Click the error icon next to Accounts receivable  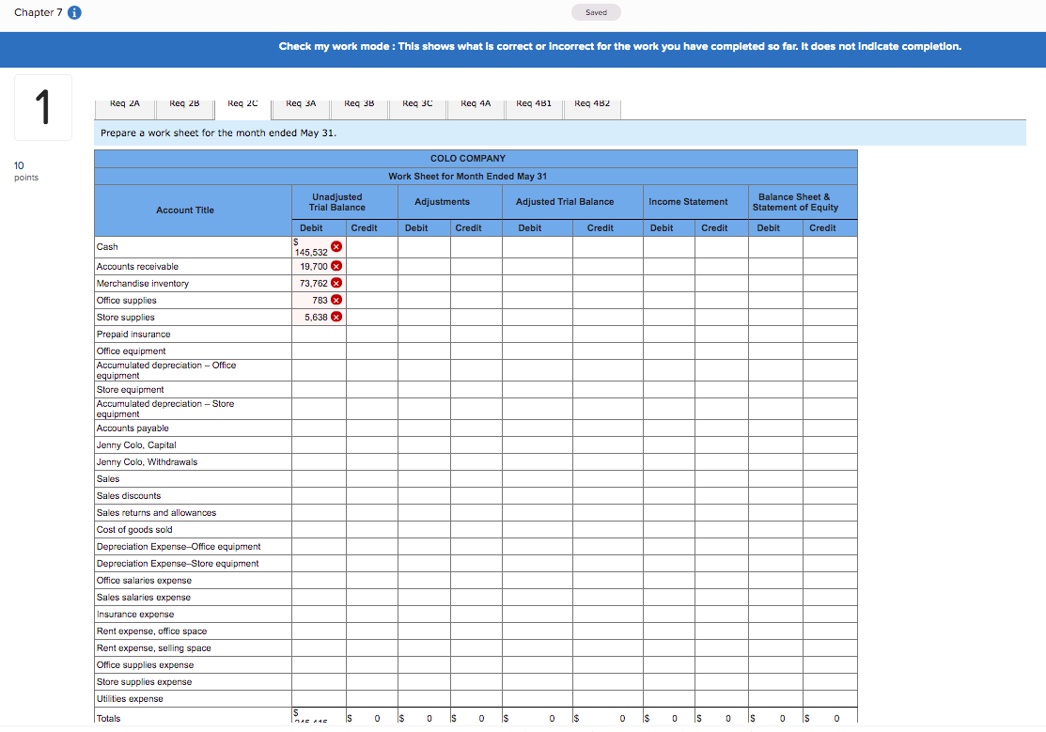336,266
